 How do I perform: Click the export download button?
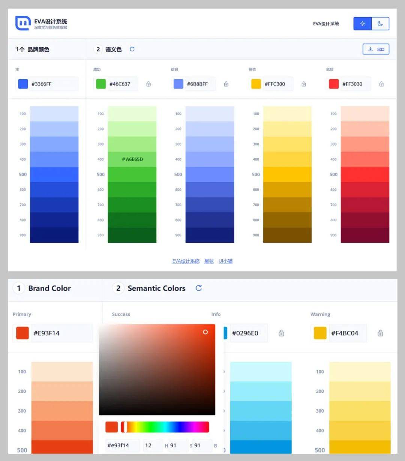376,49
